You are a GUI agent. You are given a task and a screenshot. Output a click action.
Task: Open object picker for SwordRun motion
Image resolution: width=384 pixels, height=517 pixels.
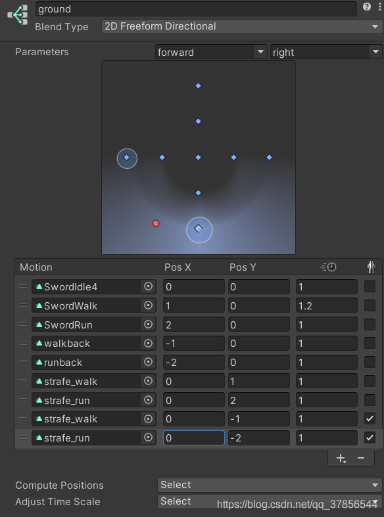[148, 325]
